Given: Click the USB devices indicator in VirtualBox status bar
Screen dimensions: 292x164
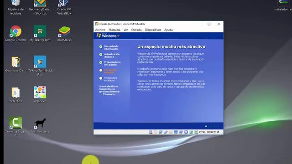Looking at the screenshot, I should tap(166, 132).
